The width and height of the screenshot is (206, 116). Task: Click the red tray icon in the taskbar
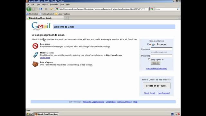point(179,114)
